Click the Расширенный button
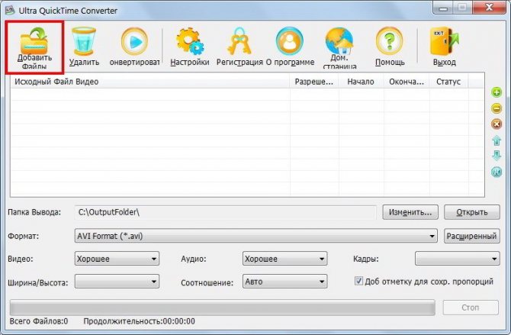Image resolution: width=511 pixels, height=335 pixels. point(472,236)
